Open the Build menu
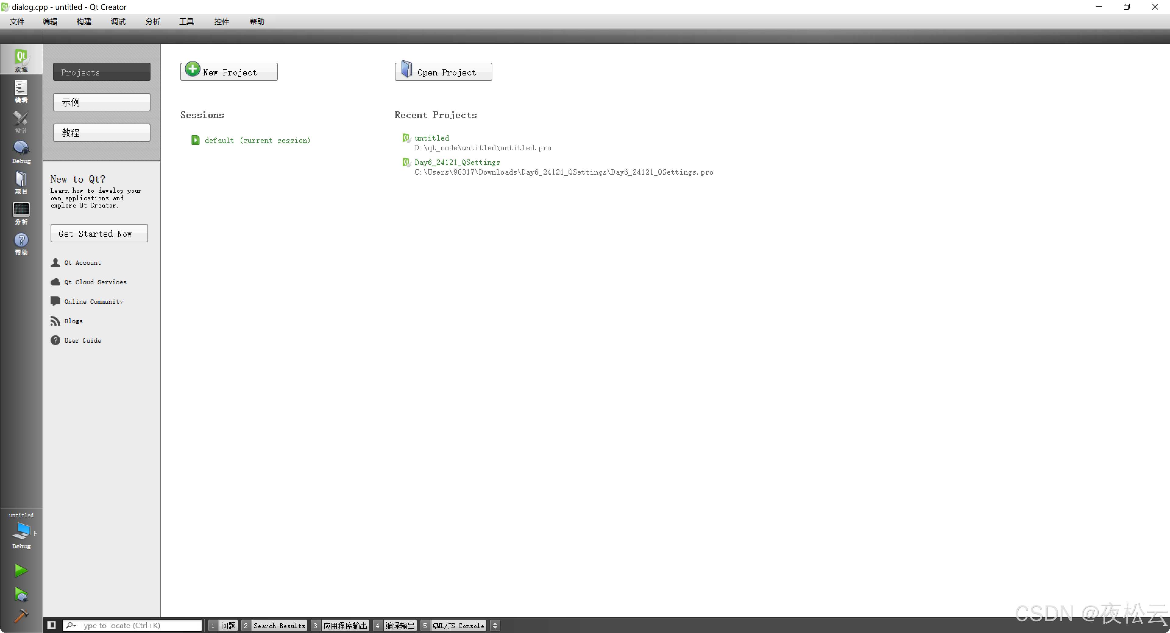The width and height of the screenshot is (1170, 633). point(84,21)
